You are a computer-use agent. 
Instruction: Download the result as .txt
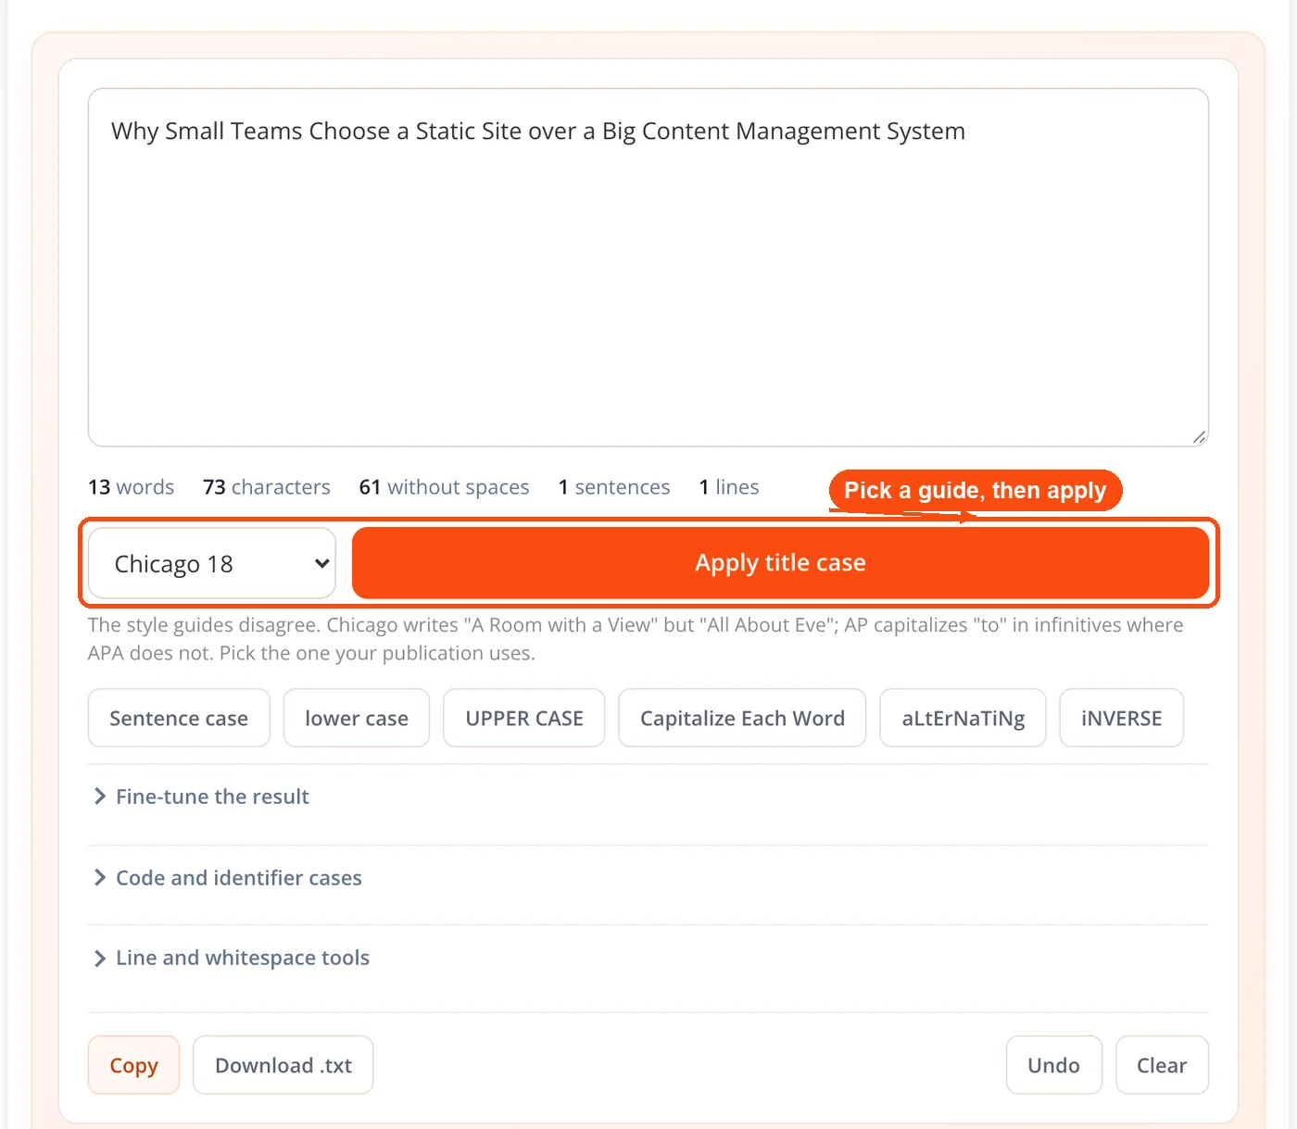click(x=283, y=1065)
